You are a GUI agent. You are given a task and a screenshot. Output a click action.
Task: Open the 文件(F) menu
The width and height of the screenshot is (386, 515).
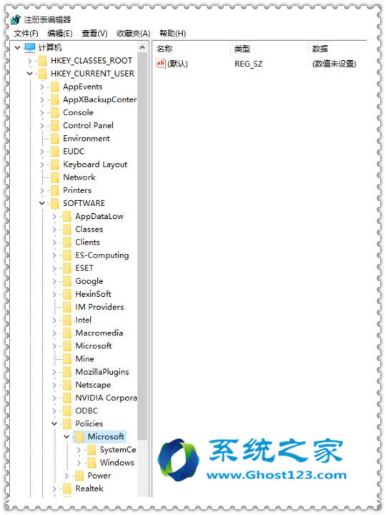(x=26, y=33)
